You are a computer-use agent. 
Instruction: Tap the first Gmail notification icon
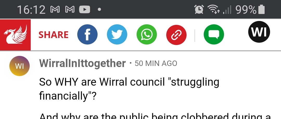pyautogui.click(x=55, y=9)
